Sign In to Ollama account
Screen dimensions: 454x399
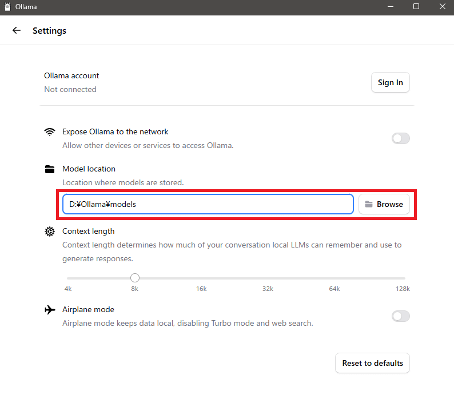point(391,82)
